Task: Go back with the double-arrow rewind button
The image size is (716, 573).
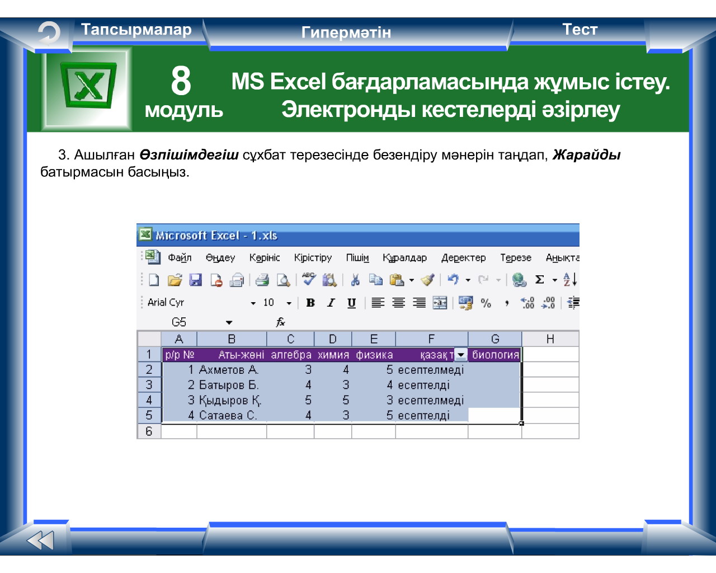Action: [40, 540]
